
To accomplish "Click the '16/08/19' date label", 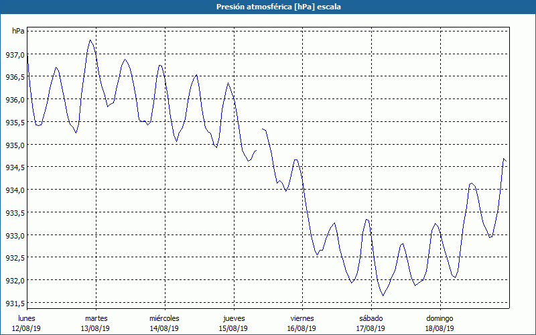I will pyautogui.click(x=302, y=328).
